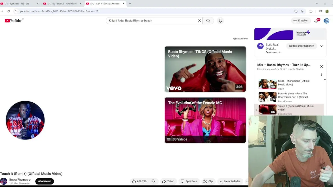Click the Erstellen create button
The image size is (333, 187).
click(x=301, y=21)
